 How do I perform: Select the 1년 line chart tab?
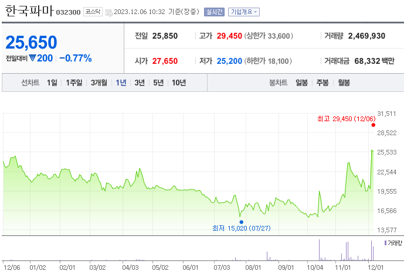tap(121, 83)
